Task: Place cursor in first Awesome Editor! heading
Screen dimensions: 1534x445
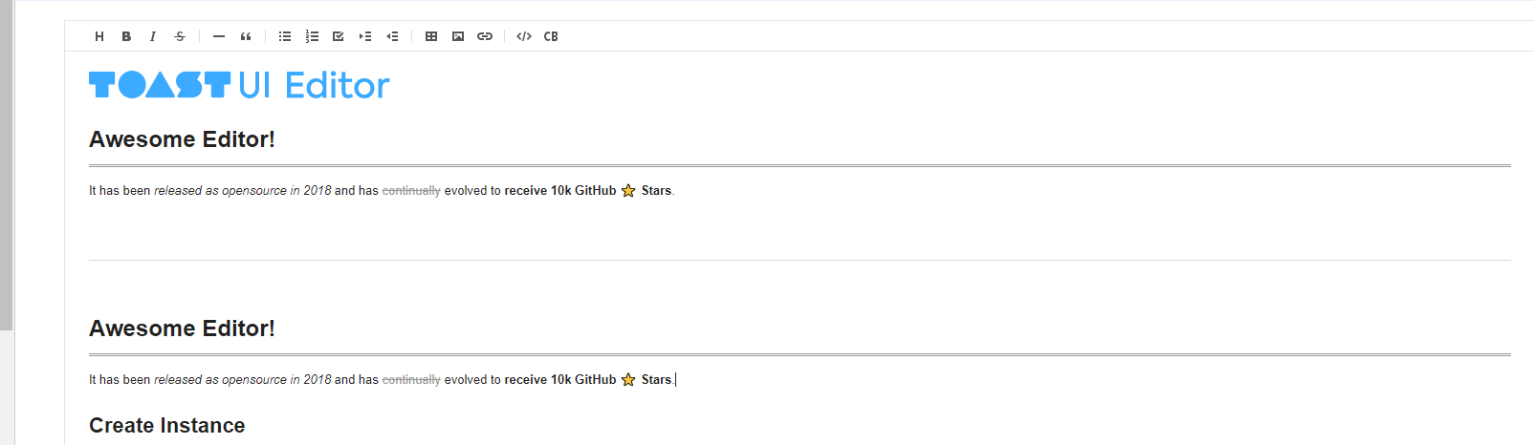Action: [182, 139]
